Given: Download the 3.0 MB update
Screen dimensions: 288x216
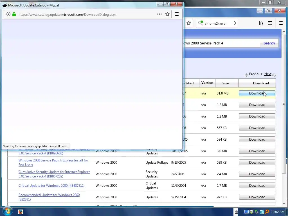Looking at the screenshot, I should (x=257, y=151).
